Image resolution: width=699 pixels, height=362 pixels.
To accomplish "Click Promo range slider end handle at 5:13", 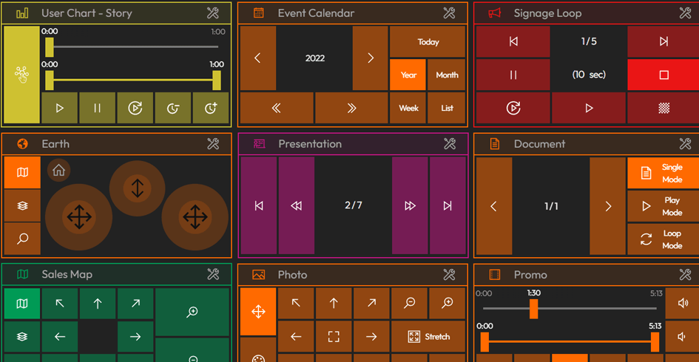I will click(655, 342).
